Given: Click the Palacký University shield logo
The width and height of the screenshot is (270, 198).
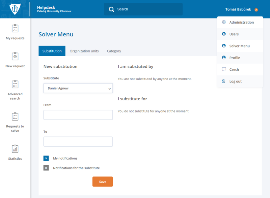Looking at the screenshot, I should click(x=15, y=9).
